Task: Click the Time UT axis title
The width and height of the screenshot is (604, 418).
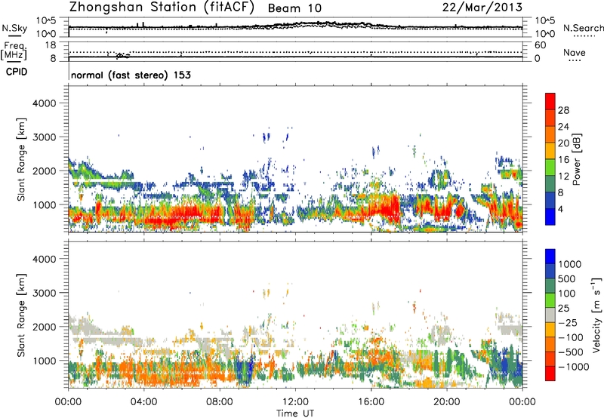Action: click(295, 413)
